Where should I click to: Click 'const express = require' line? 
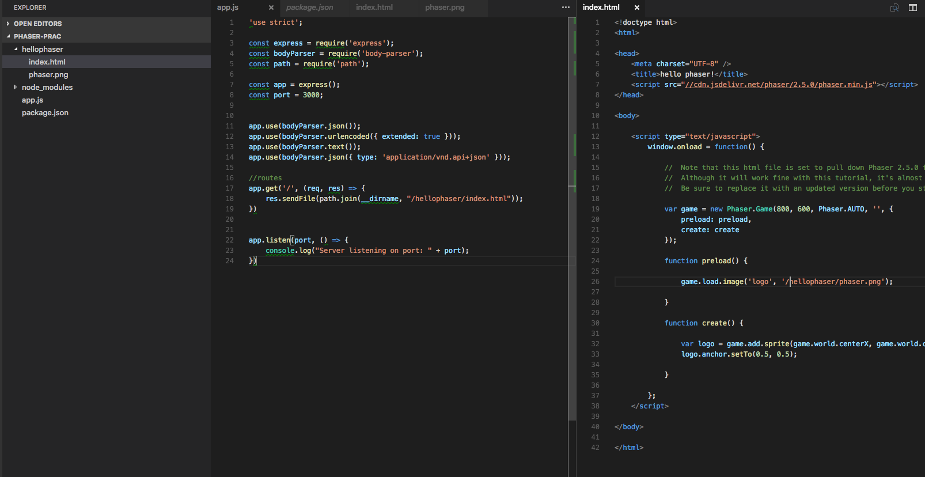click(321, 43)
